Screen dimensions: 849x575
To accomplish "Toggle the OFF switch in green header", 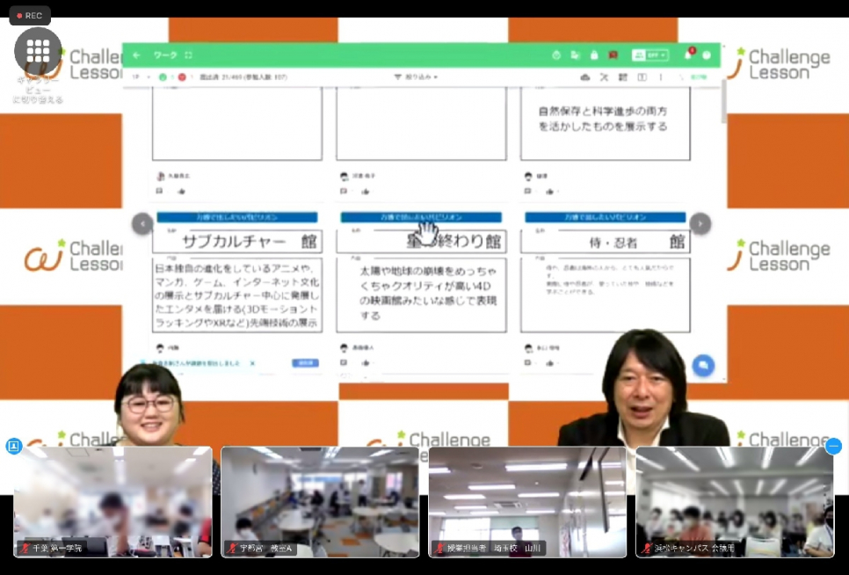I will 649,55.
